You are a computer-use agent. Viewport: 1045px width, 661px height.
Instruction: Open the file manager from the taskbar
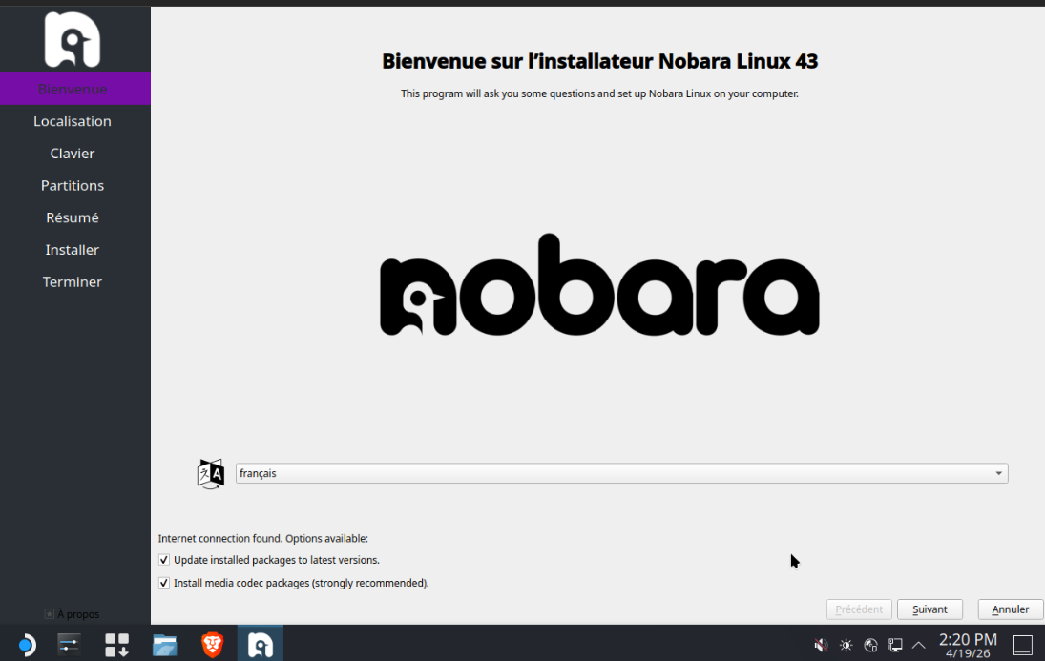165,645
